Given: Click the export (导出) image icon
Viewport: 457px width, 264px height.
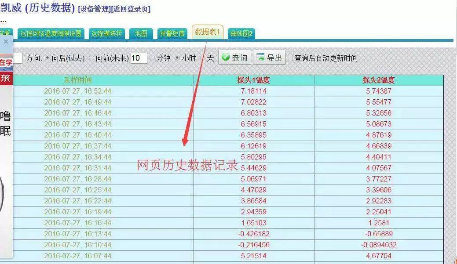Looking at the screenshot, I should tap(260, 58).
